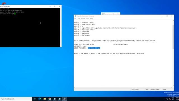Click the 100% zoom status entry
This screenshot has height=101, width=179.
[147, 90]
